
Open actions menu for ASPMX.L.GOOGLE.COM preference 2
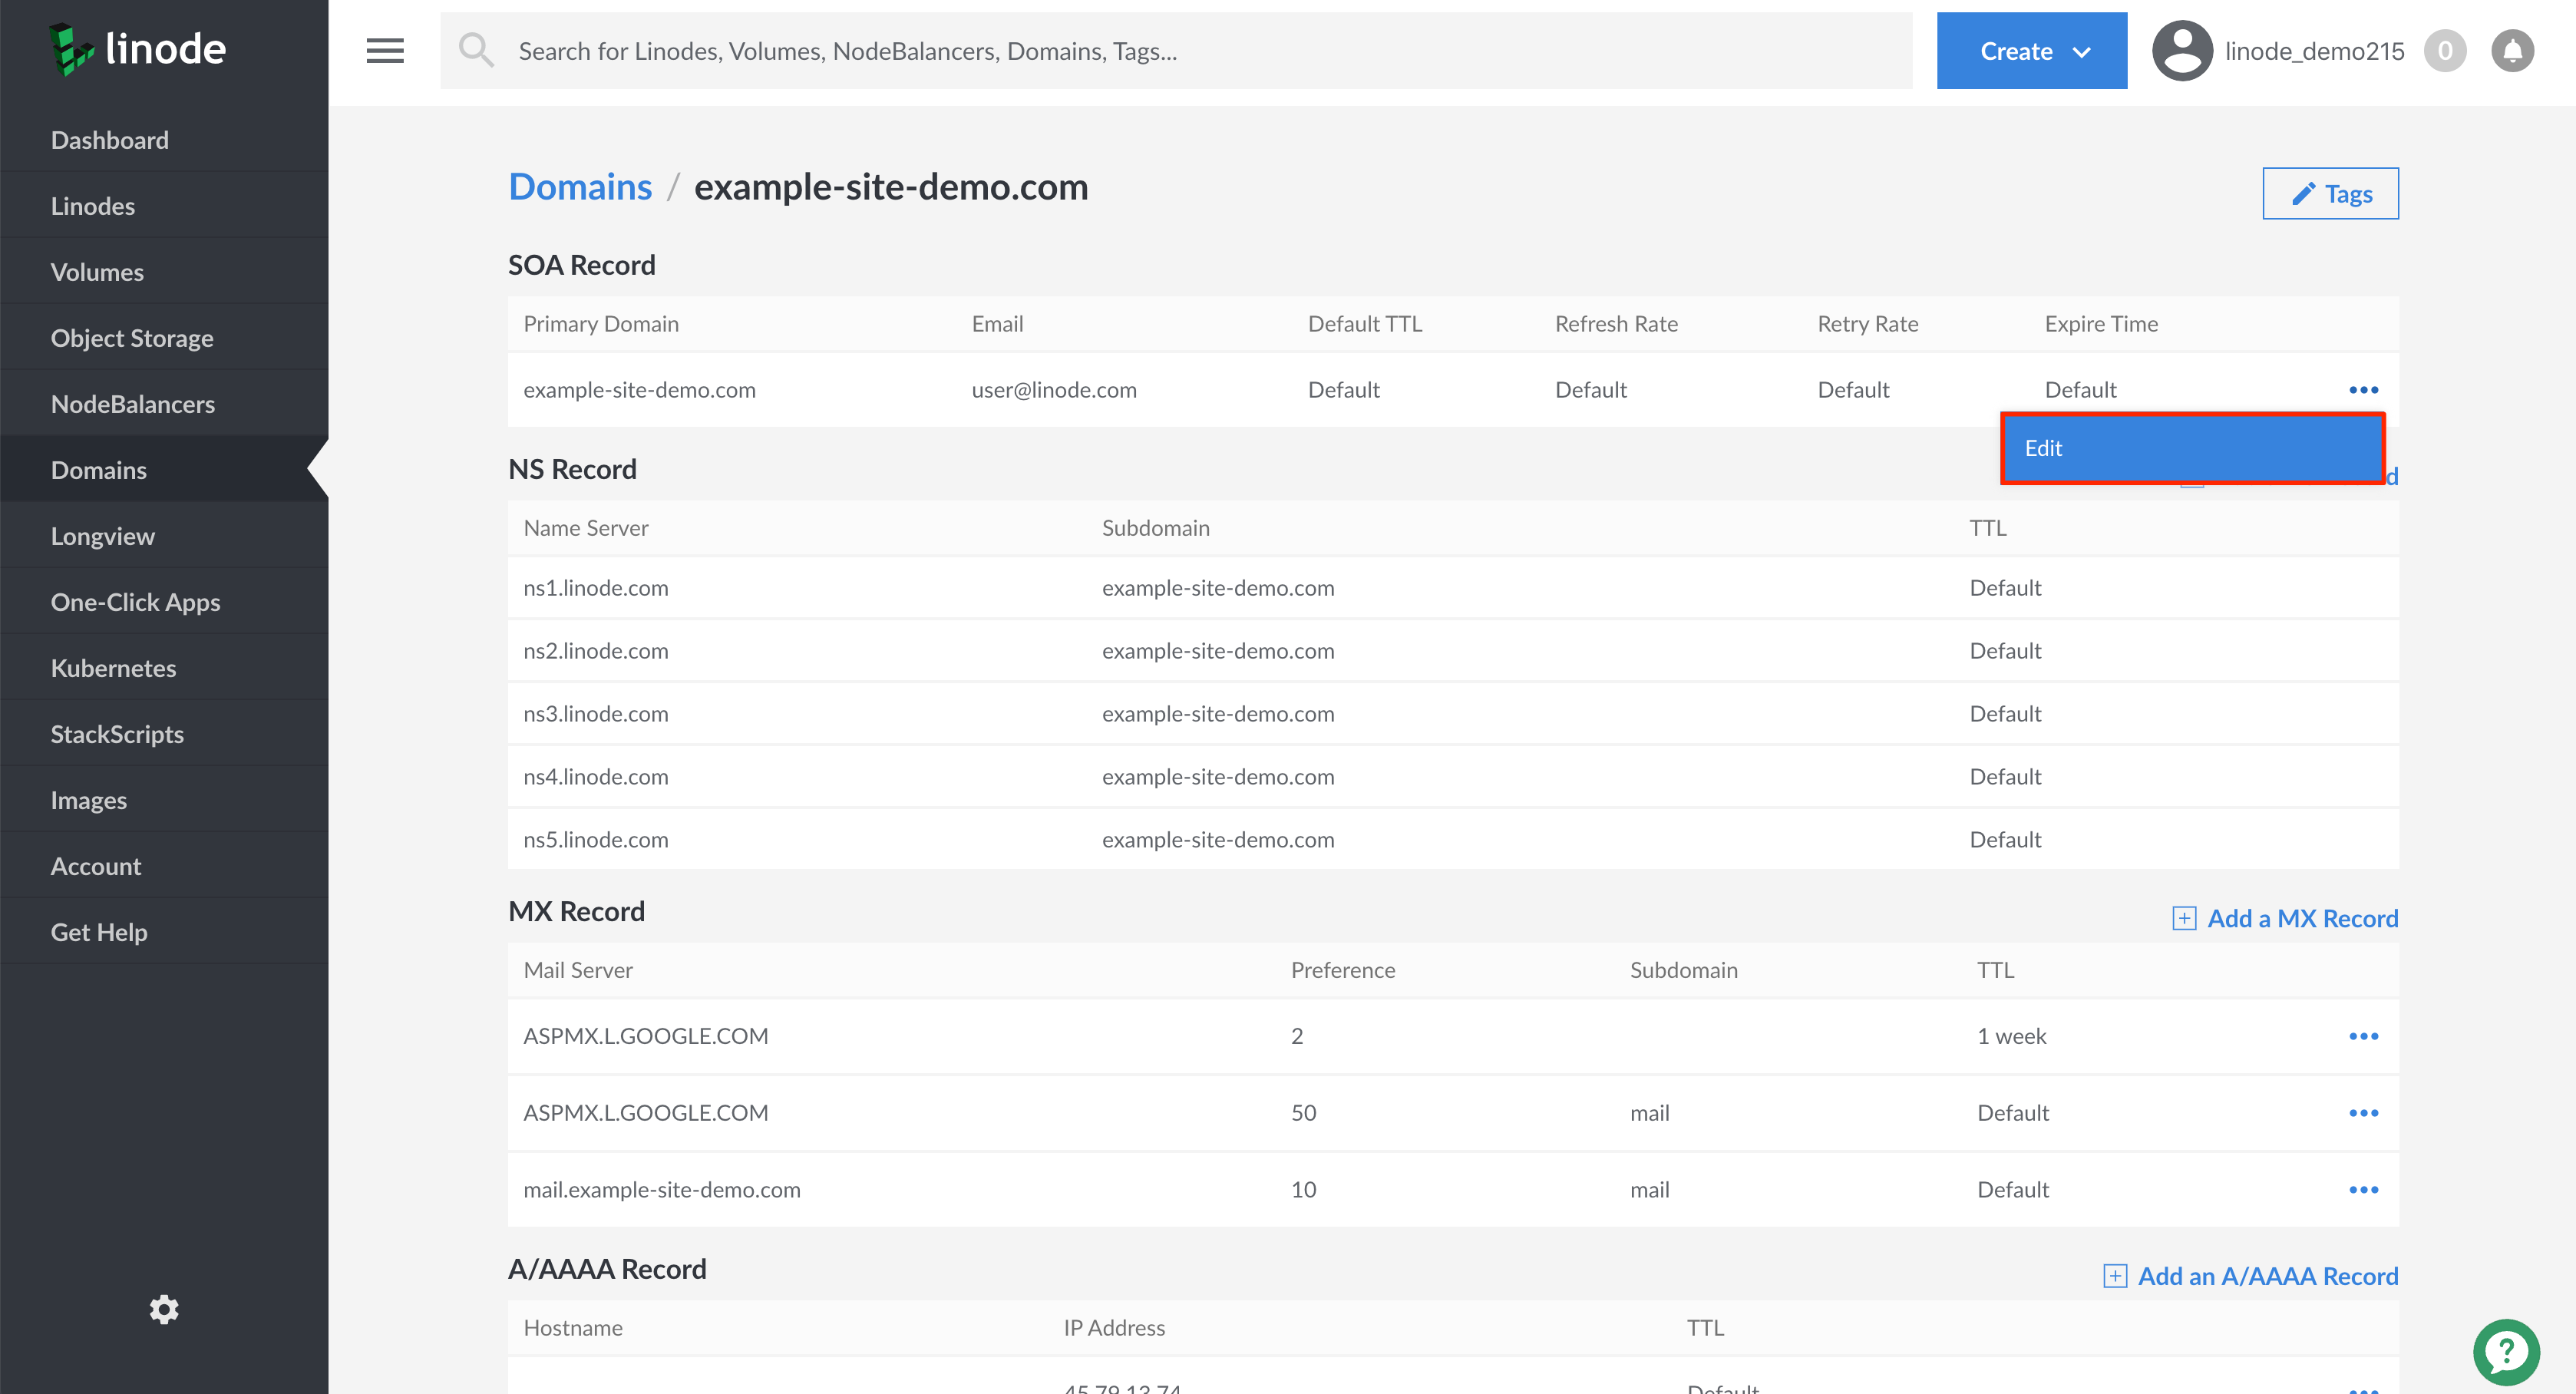click(2366, 1036)
